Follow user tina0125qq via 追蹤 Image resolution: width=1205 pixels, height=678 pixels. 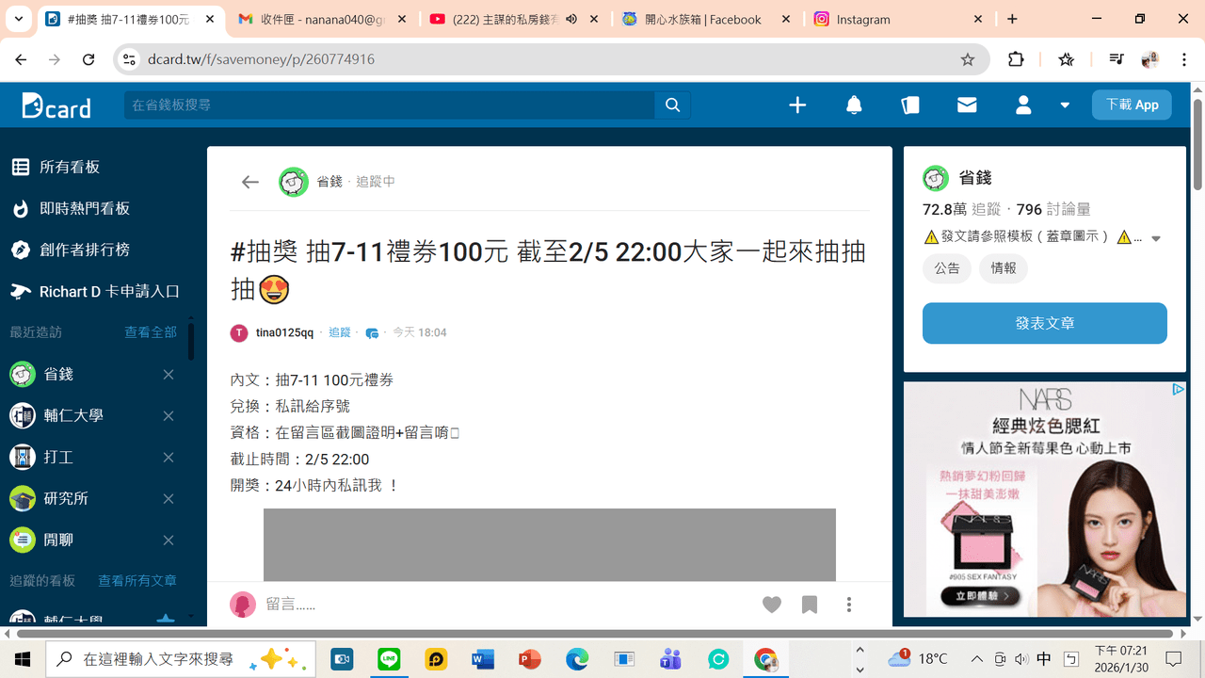click(x=339, y=332)
